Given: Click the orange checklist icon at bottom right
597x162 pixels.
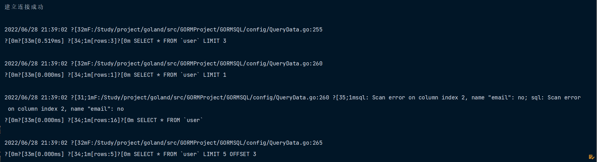Looking at the screenshot, I should point(591,157).
